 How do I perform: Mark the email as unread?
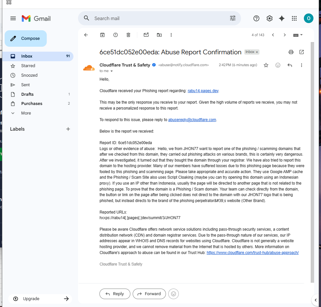[x=146, y=35]
